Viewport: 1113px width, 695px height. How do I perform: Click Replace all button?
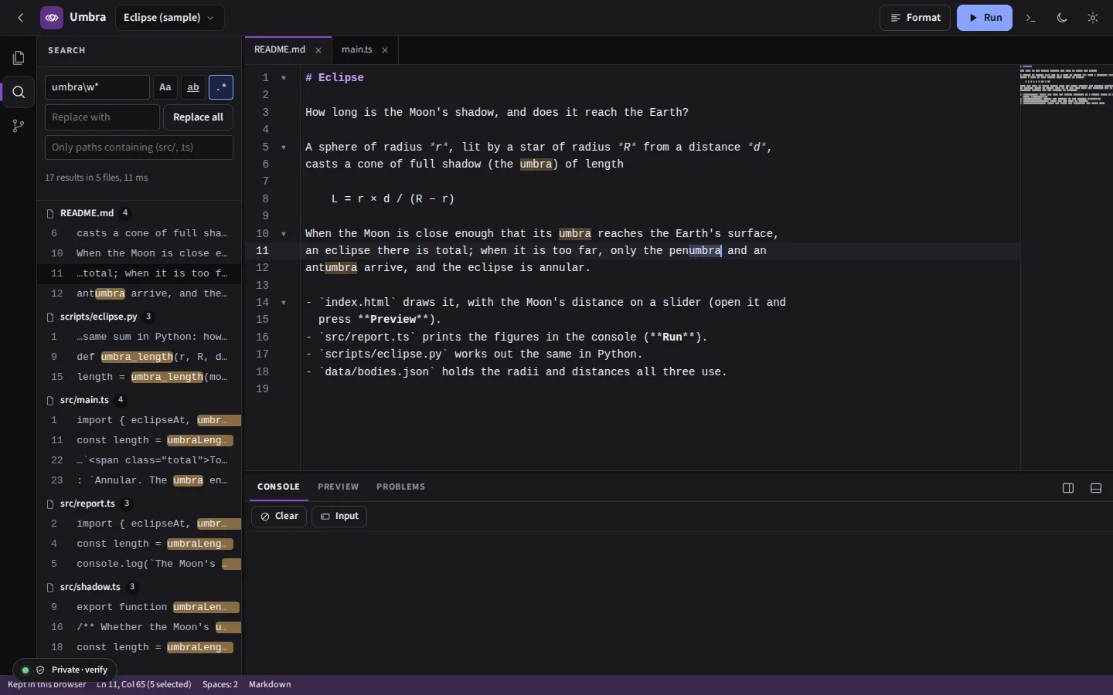tap(198, 117)
